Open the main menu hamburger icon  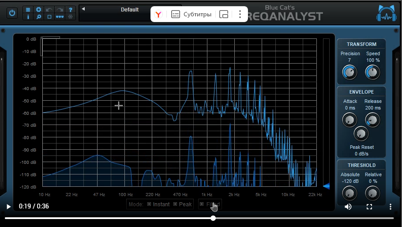28,10
